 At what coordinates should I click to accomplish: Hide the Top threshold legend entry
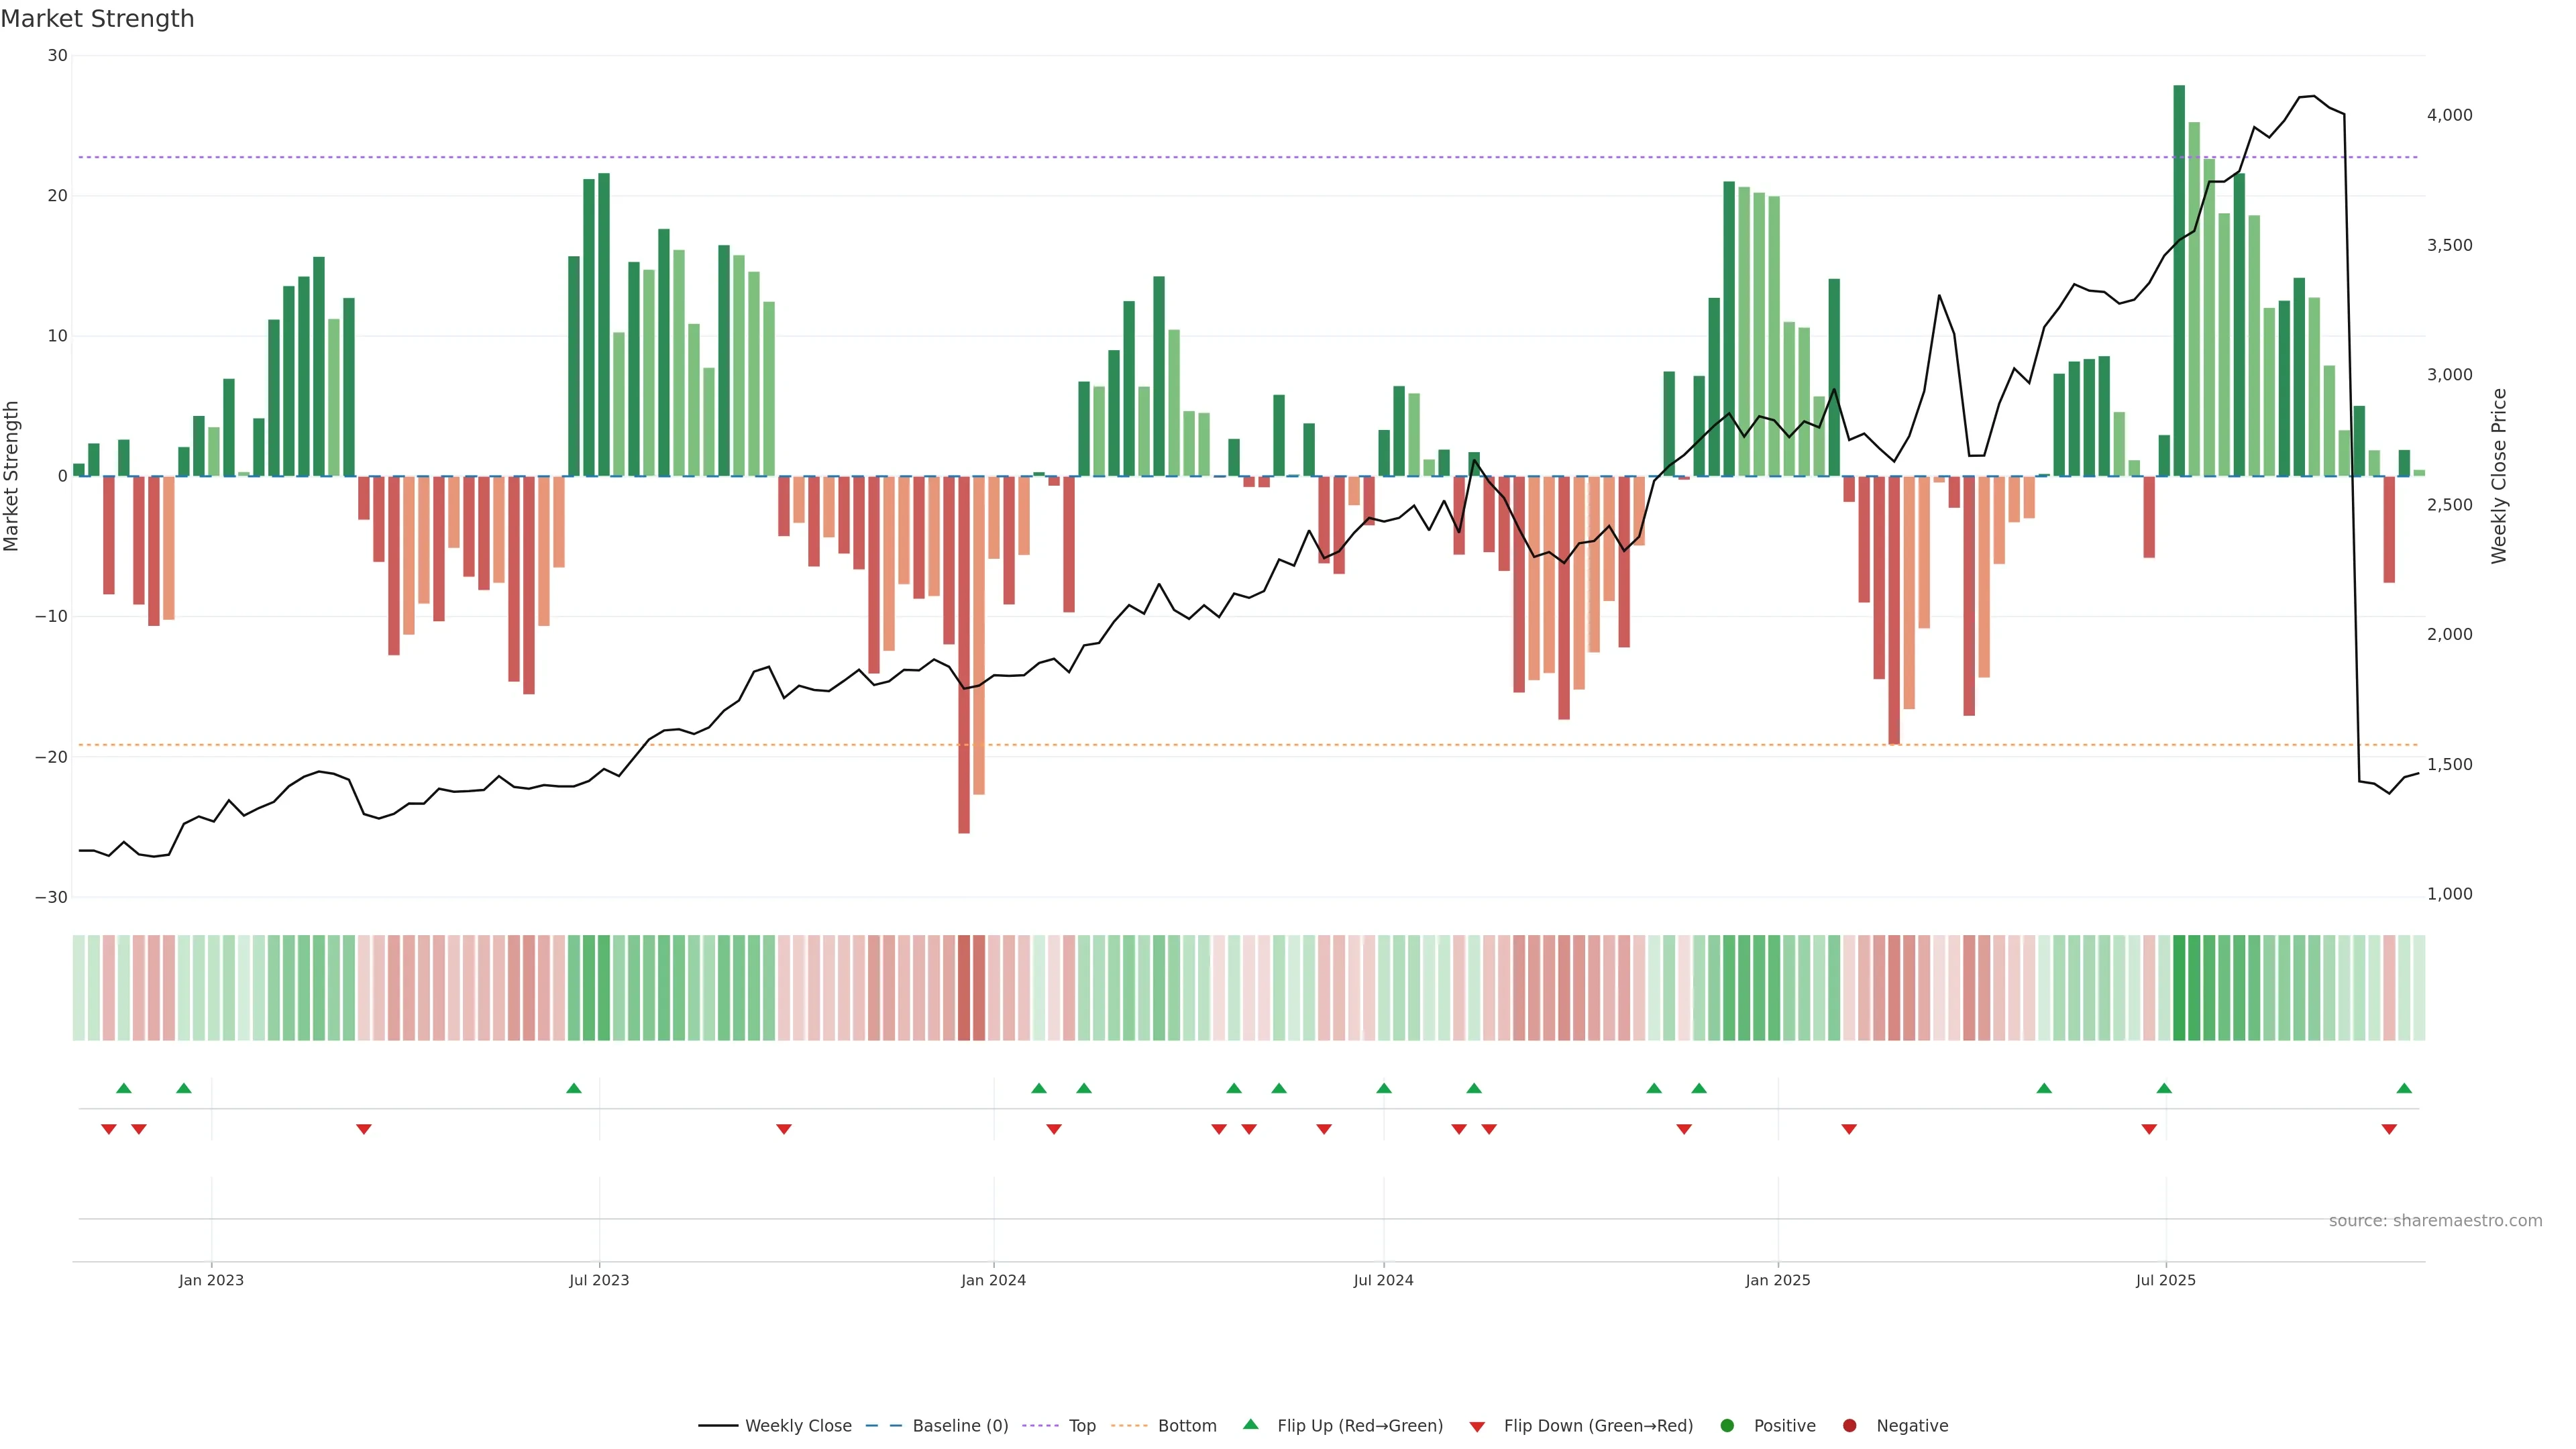pyautogui.click(x=1081, y=1425)
